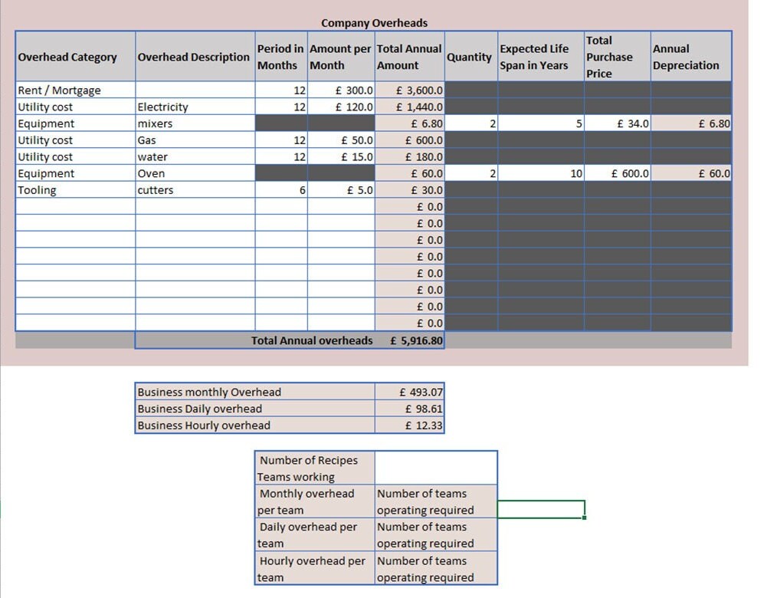Click the Electricity description cell
764x598 pixels.
point(195,107)
